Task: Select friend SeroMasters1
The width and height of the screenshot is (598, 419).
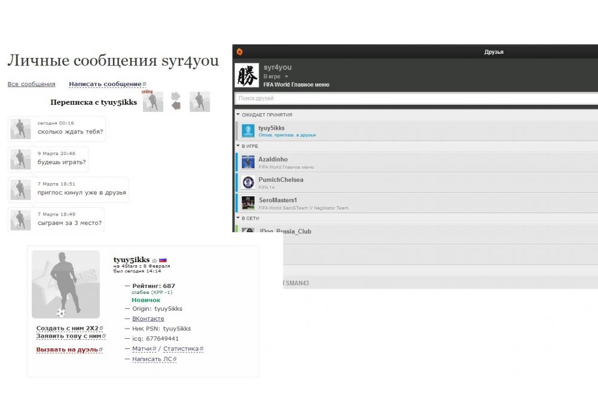Action: (x=416, y=203)
